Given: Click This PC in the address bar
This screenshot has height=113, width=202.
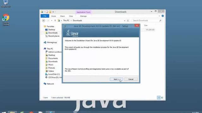Looking at the screenshot, I should tap(66, 20).
